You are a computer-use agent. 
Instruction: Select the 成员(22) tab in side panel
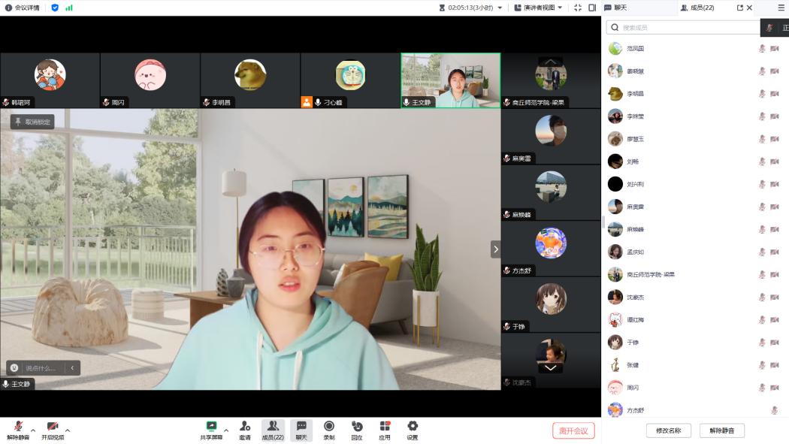tap(697, 8)
